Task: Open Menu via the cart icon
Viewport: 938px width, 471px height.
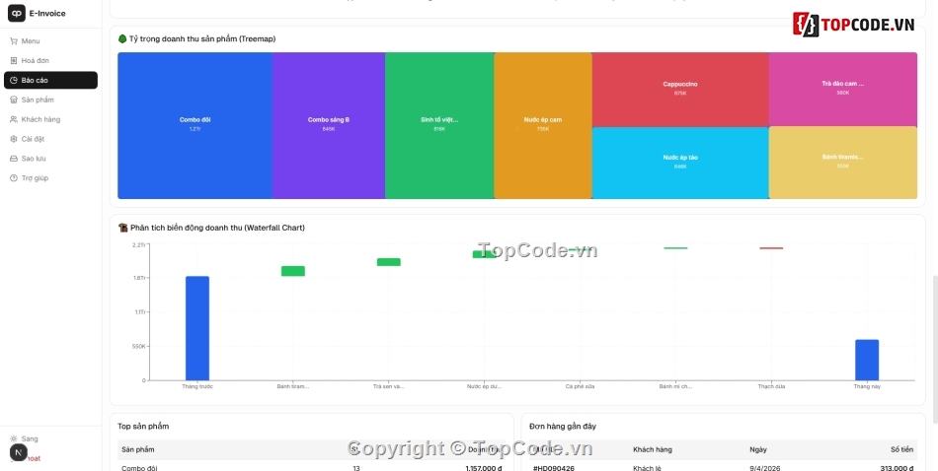Action: [x=14, y=41]
